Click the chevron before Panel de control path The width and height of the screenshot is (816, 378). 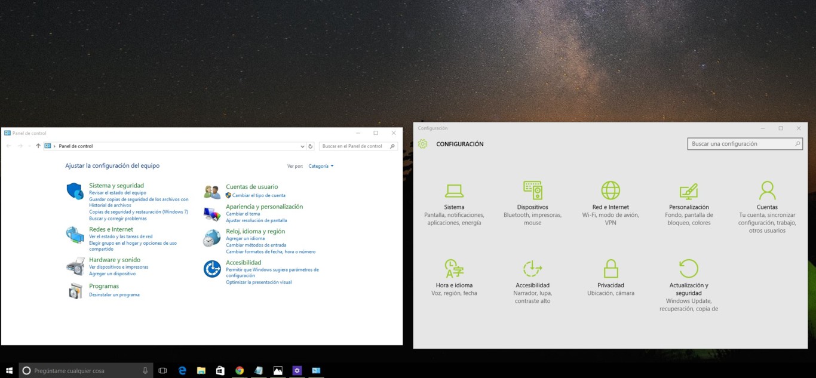click(54, 146)
